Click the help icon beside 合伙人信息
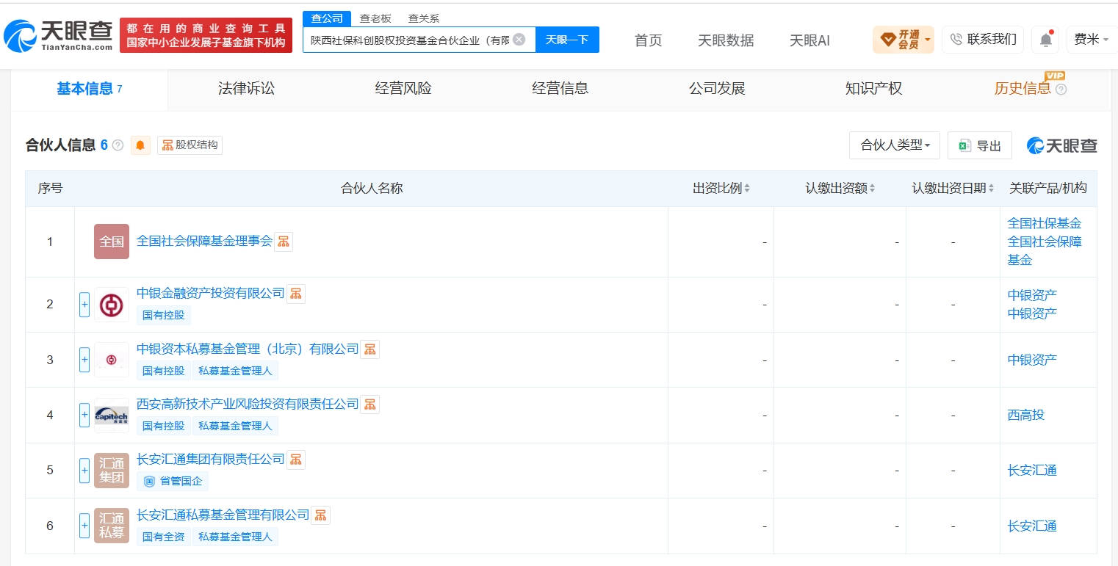The width and height of the screenshot is (1118, 566). pos(118,145)
